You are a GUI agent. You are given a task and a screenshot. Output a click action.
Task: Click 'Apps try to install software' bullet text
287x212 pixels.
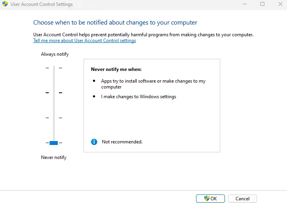[x=153, y=84]
